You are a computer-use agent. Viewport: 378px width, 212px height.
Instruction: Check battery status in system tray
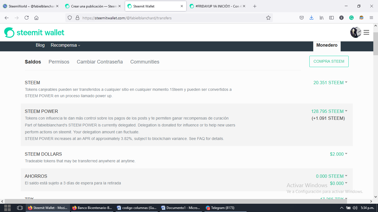point(348,208)
